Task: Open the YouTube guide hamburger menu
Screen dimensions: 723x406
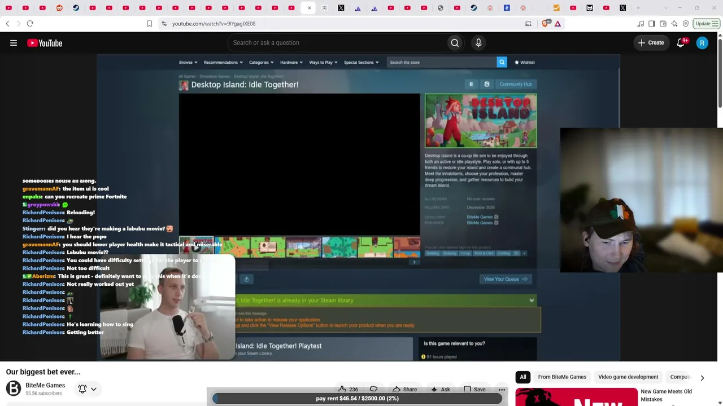Action: coord(14,43)
